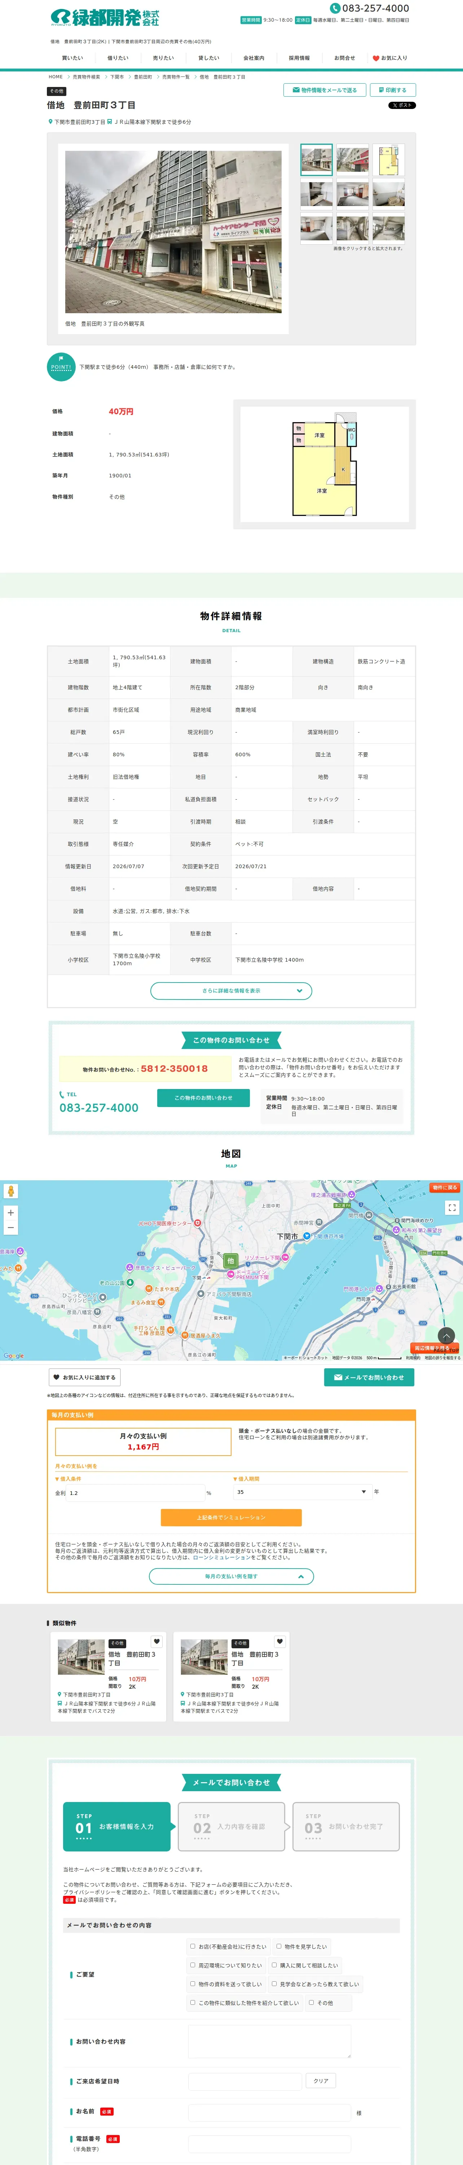Click the Google logo on the map
Screen dimensions: 463x2165
[x=13, y=1356]
